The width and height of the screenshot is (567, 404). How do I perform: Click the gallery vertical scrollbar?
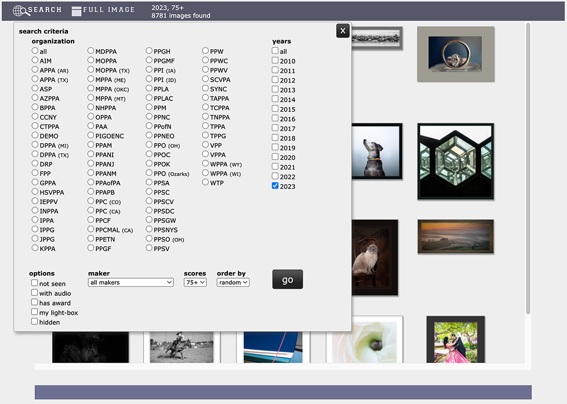click(x=528, y=167)
